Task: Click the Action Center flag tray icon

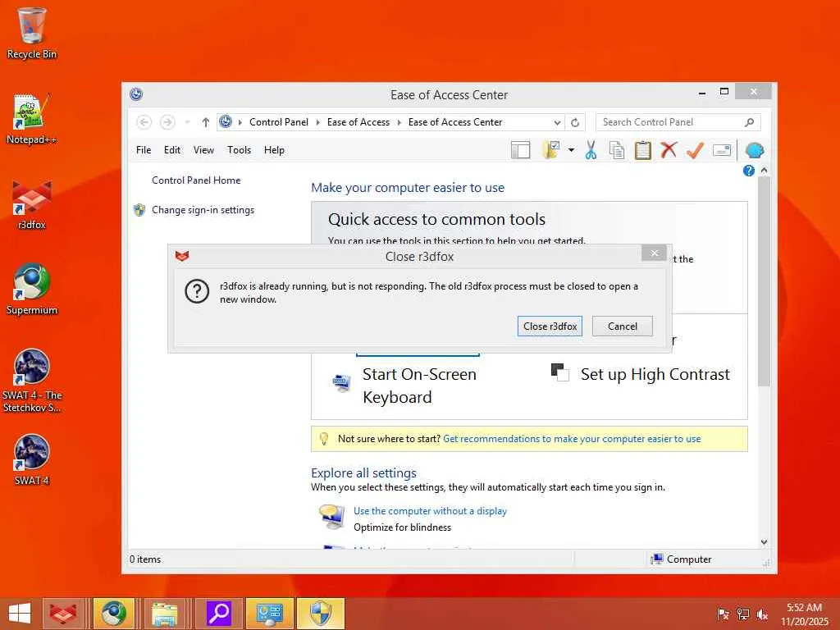Action: coord(723,614)
